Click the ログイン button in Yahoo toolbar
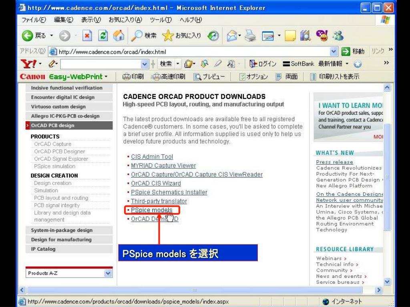Screen dimensions: 410x307 point(263,64)
